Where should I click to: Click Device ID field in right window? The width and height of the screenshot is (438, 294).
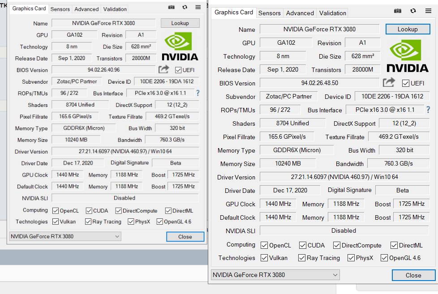click(392, 96)
